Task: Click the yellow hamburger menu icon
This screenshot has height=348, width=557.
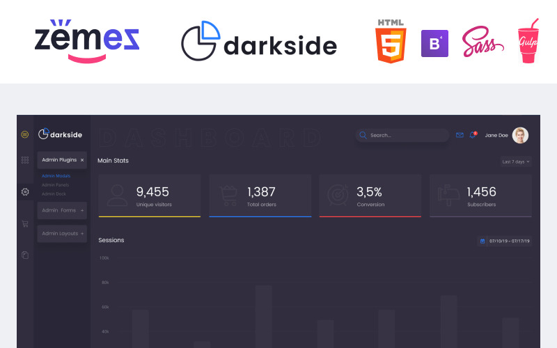Action: (25, 134)
